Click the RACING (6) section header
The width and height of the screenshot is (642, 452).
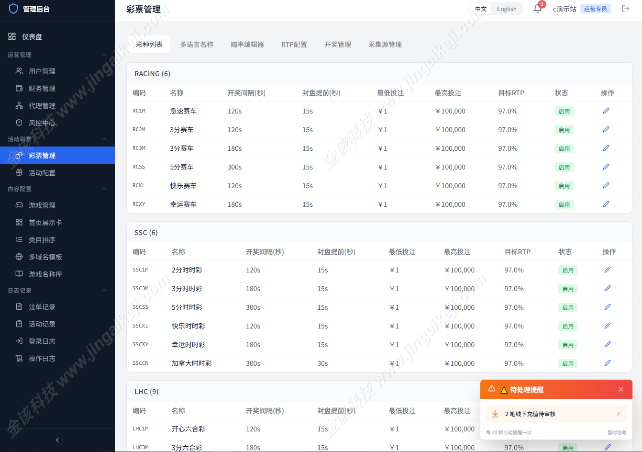153,74
